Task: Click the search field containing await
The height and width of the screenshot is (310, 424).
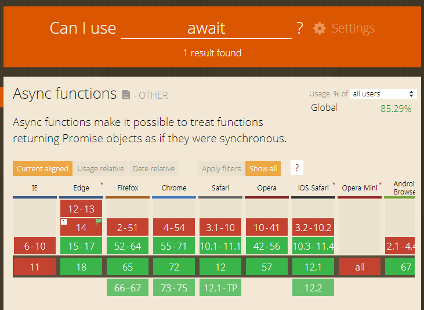Action: pyautogui.click(x=206, y=28)
